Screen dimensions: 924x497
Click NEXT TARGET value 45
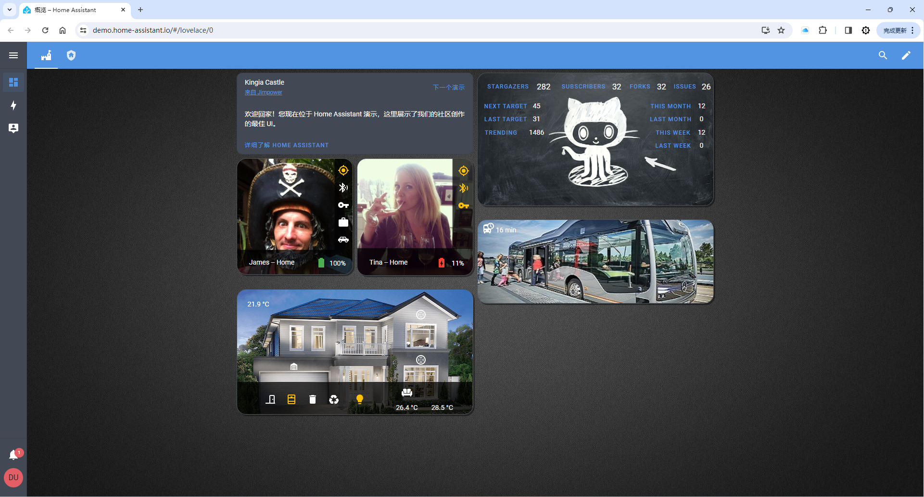(x=537, y=106)
